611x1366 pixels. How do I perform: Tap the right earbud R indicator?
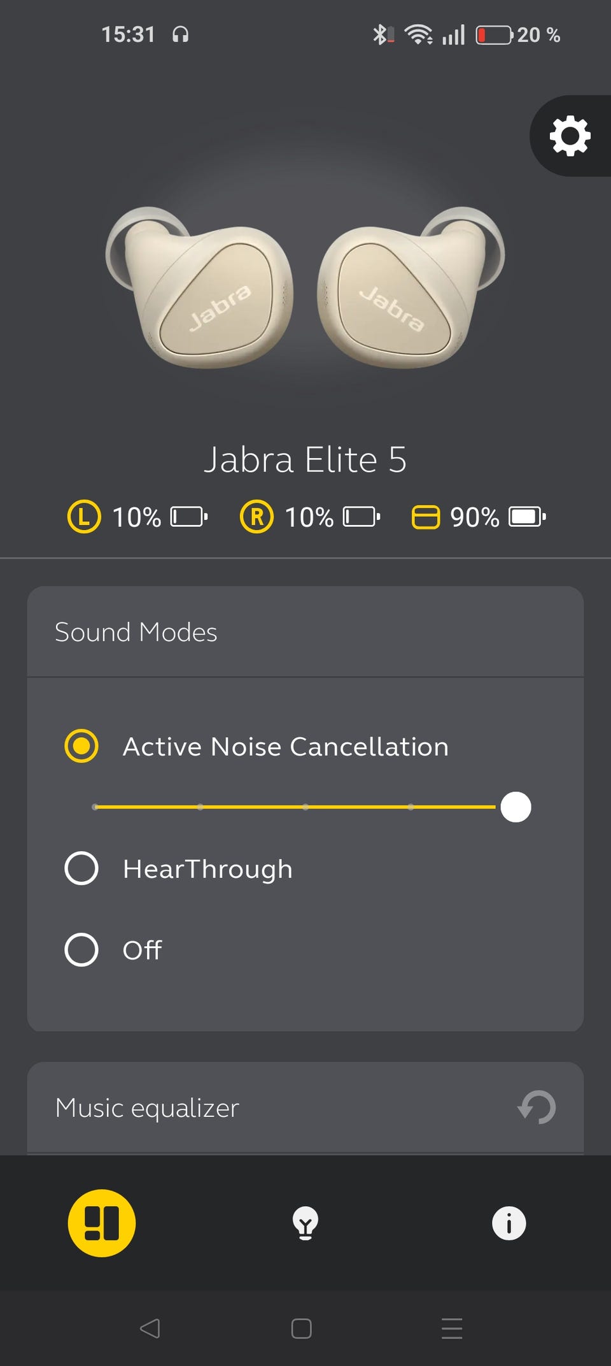(256, 517)
